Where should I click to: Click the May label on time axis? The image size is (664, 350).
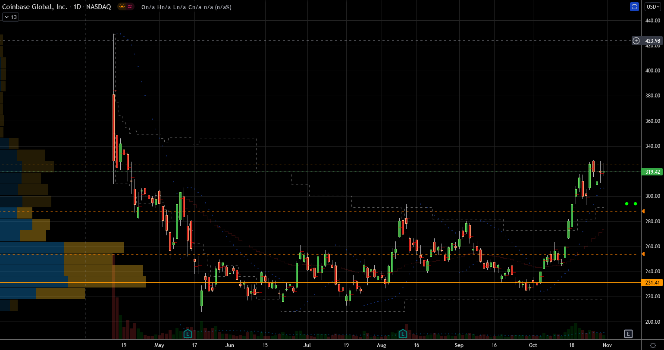click(159, 345)
